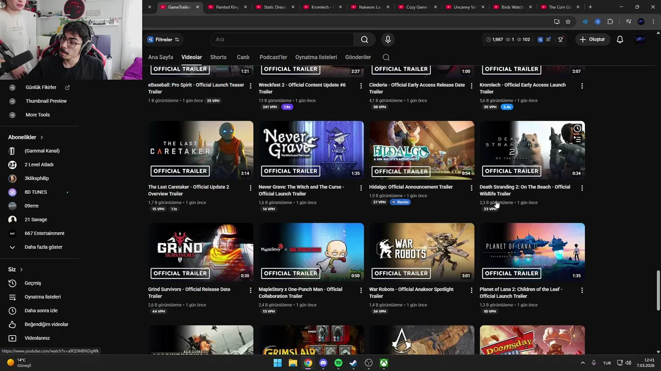Open Hidalgo Official Announcement Trailer title
Viewport: 661px width, 371px height.
coord(411,187)
